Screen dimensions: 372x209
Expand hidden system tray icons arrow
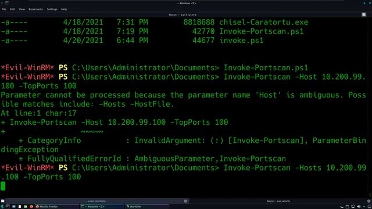364,207
